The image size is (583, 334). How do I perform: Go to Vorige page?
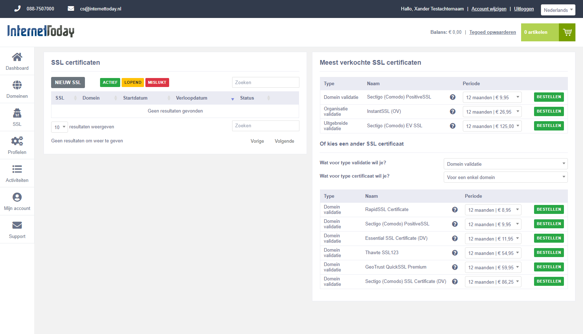(x=257, y=141)
